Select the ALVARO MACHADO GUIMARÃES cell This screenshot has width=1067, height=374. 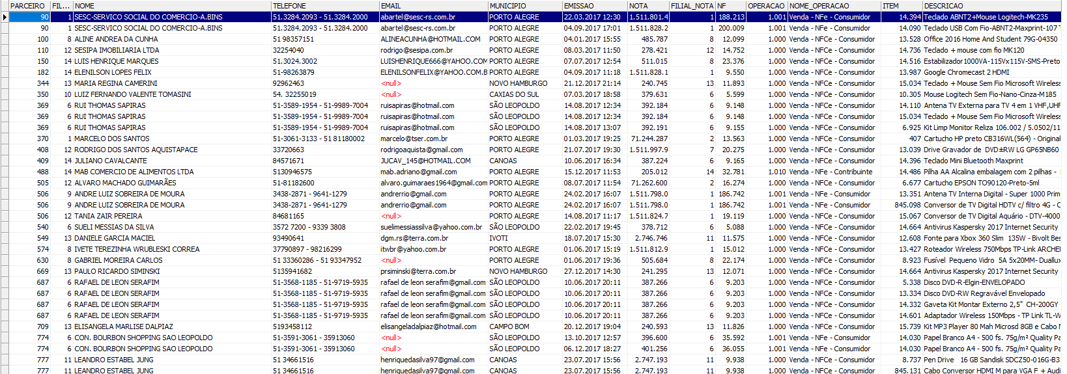click(x=172, y=183)
